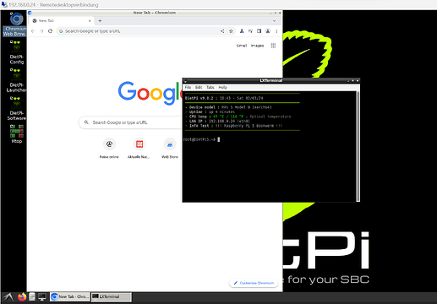
Task: Open DietPi-Launcher desktop icon
Action: click(16, 80)
